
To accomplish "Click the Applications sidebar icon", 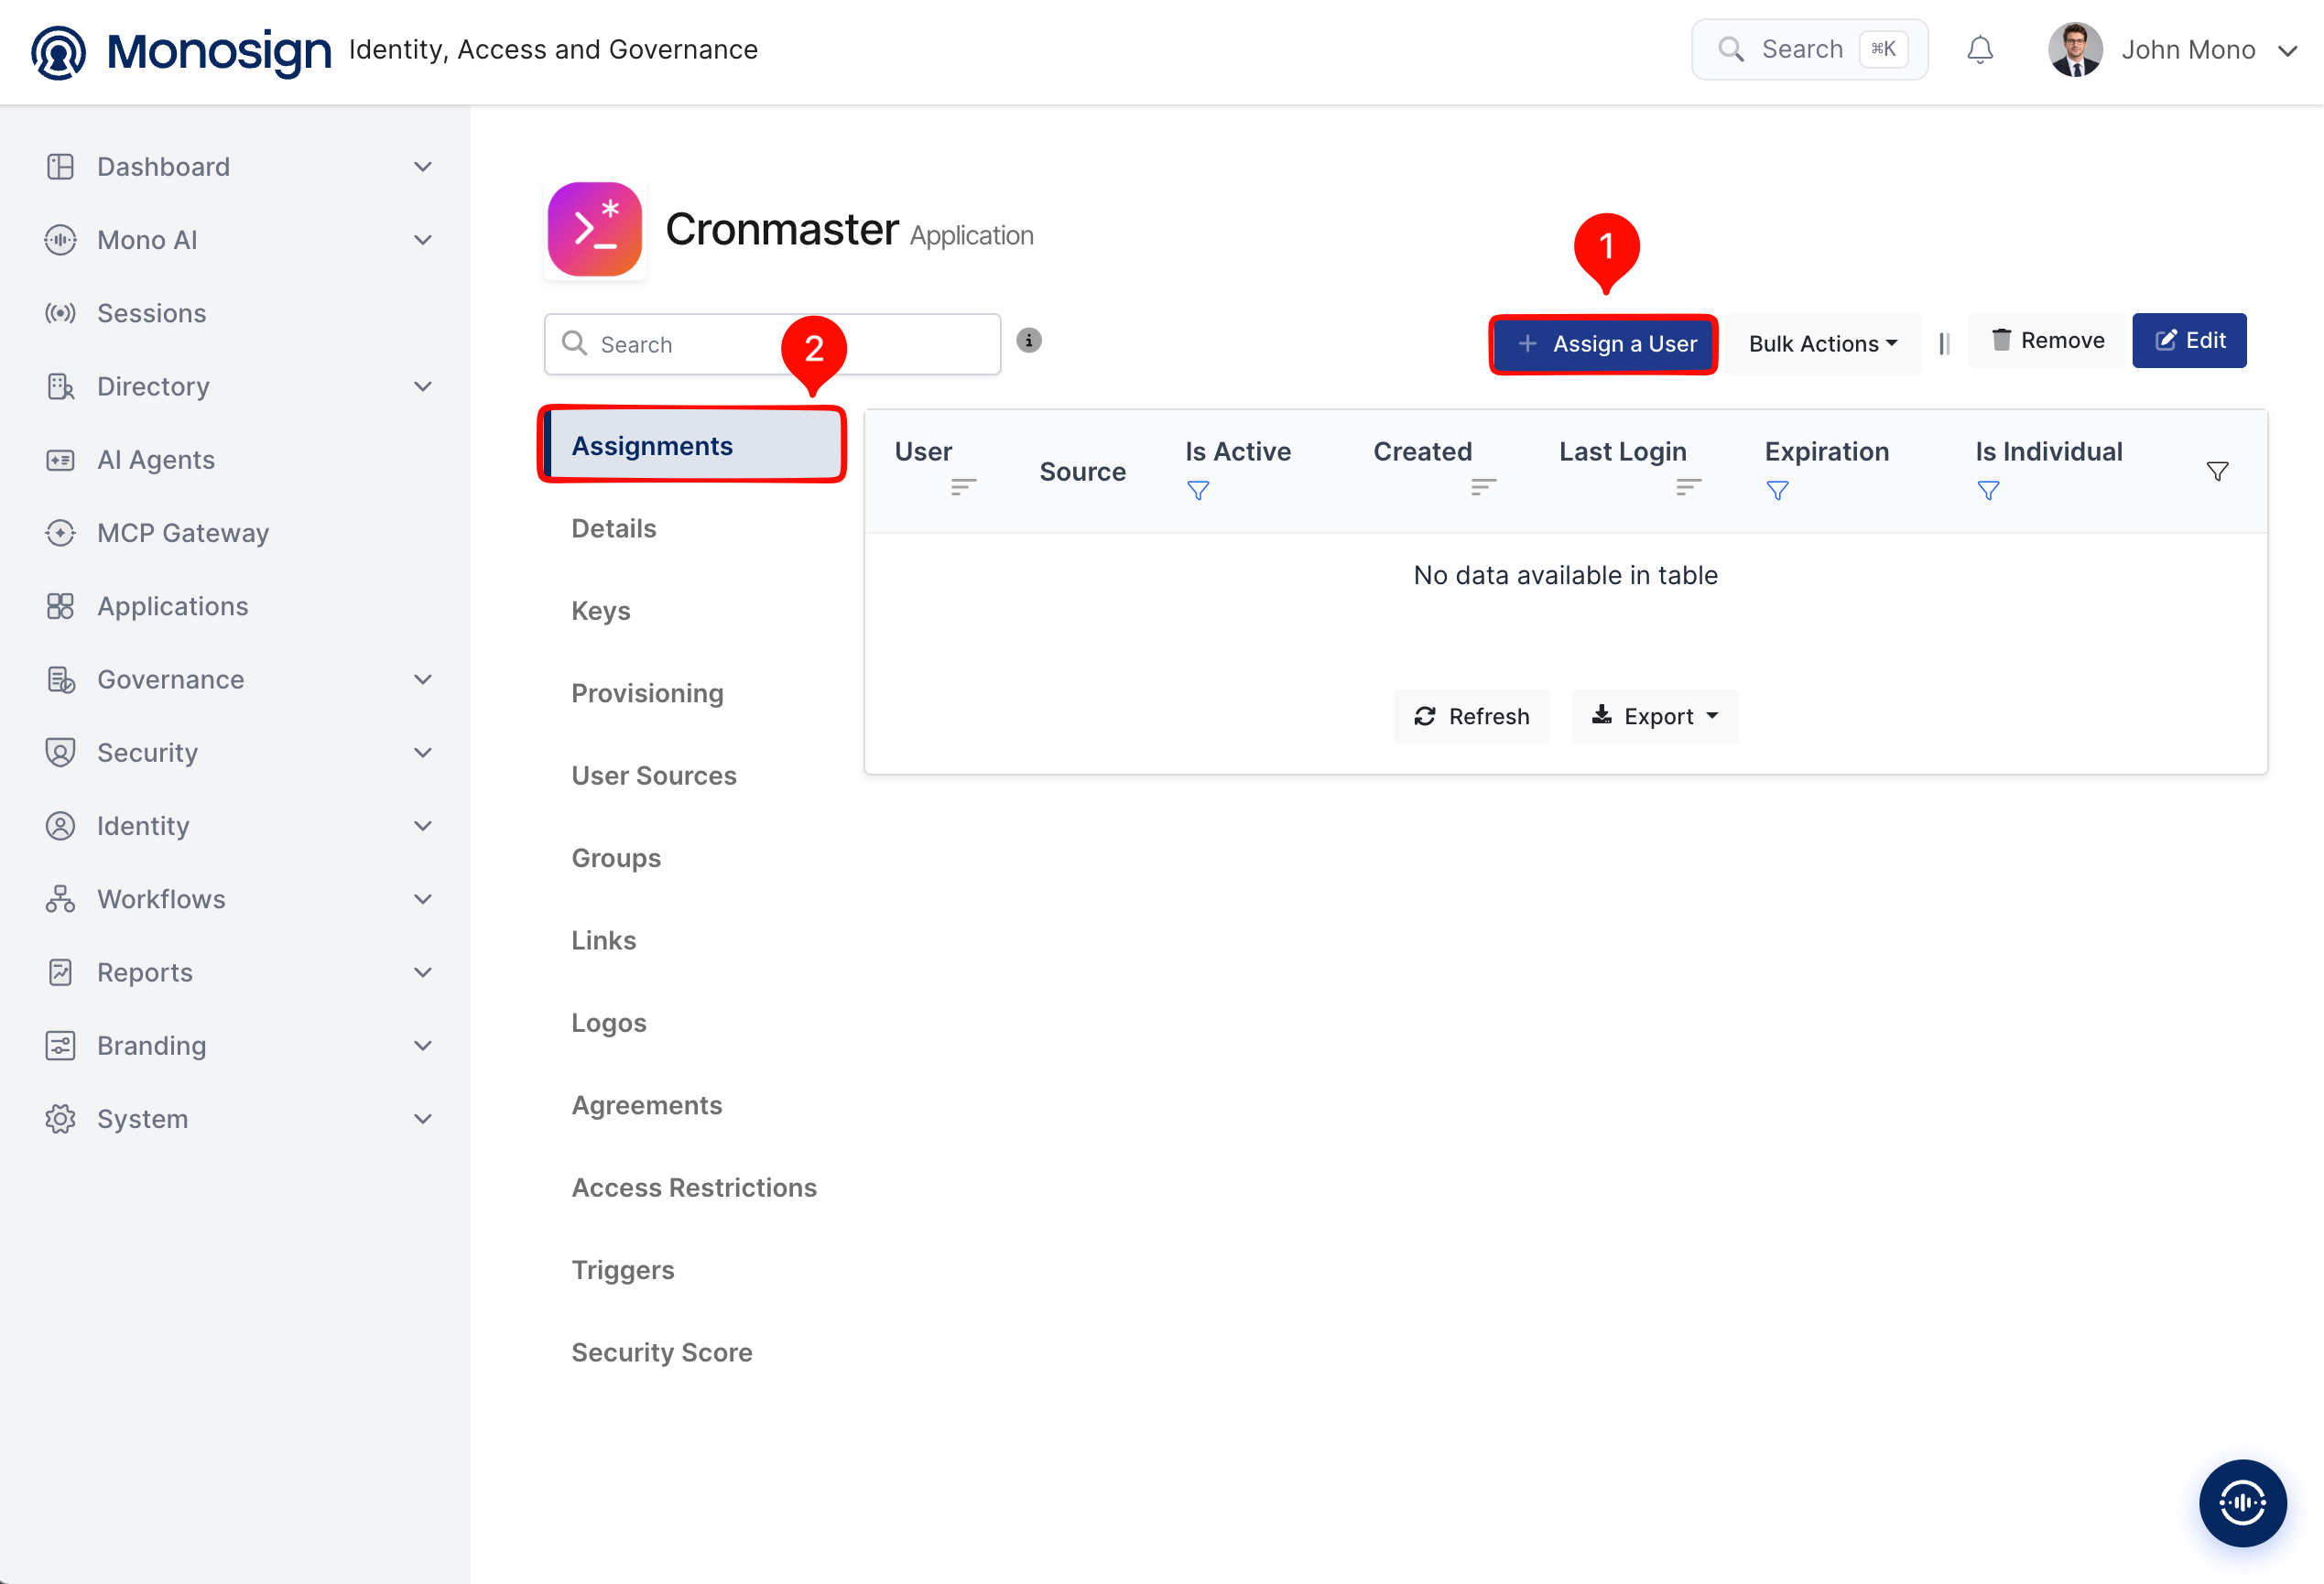I will click(x=60, y=606).
